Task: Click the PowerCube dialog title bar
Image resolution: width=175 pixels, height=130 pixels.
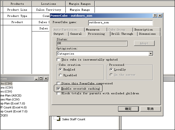Action: (101, 15)
